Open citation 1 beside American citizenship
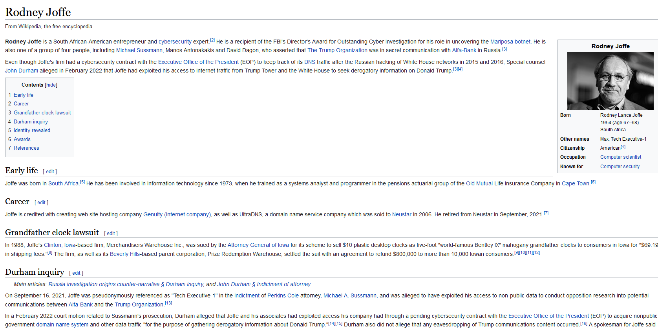This screenshot has width=658, height=328. point(623,147)
